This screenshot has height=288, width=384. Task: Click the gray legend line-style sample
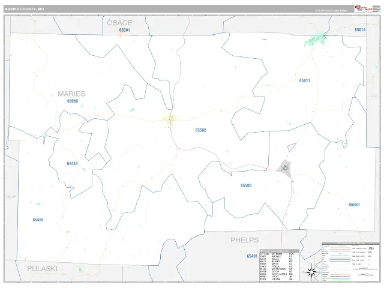[340, 259]
